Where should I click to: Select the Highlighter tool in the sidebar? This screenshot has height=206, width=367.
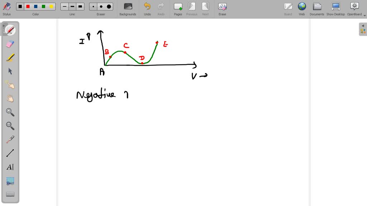pyautogui.click(x=10, y=58)
